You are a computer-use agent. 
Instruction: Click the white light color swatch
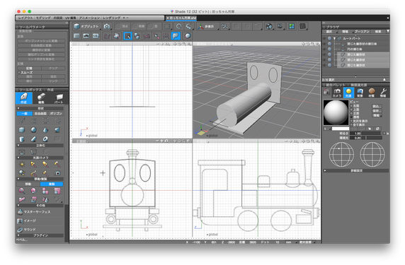(x=341, y=129)
